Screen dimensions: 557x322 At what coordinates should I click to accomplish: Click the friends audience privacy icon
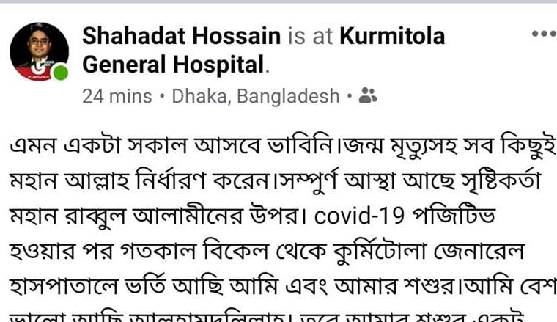368,95
